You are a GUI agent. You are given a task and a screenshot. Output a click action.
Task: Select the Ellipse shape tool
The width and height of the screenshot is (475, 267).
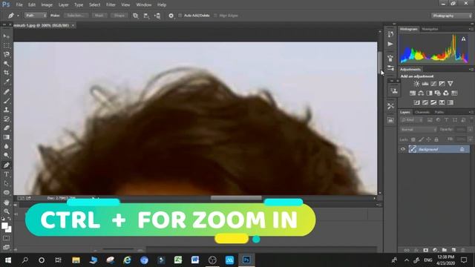pos(7,193)
